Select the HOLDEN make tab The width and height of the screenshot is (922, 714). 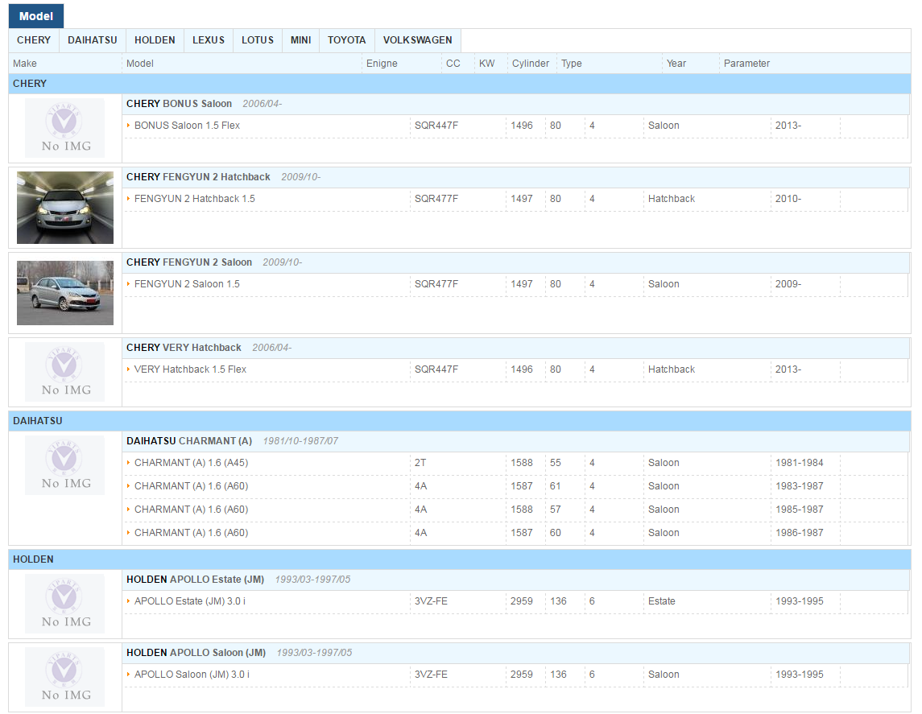tap(155, 40)
